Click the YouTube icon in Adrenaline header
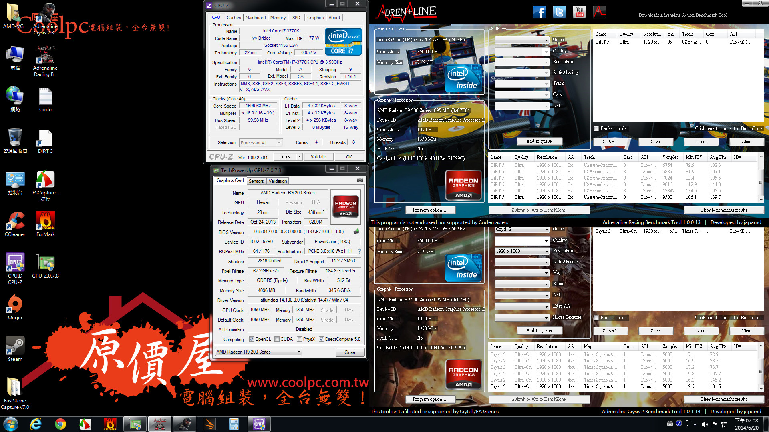The width and height of the screenshot is (769, 432). click(x=580, y=12)
